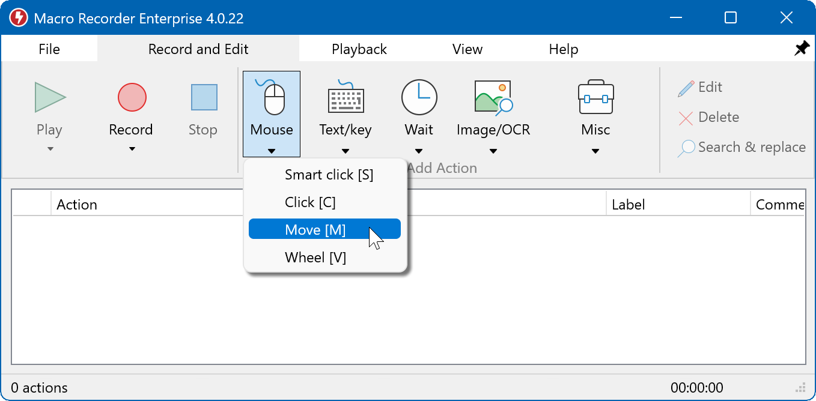Expand the Play dropdown arrow
This screenshot has width=816, height=401.
50,149
